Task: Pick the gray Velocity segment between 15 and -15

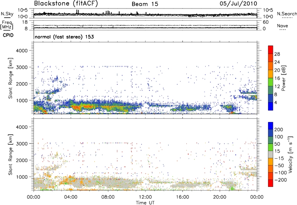Action: coord(271,154)
